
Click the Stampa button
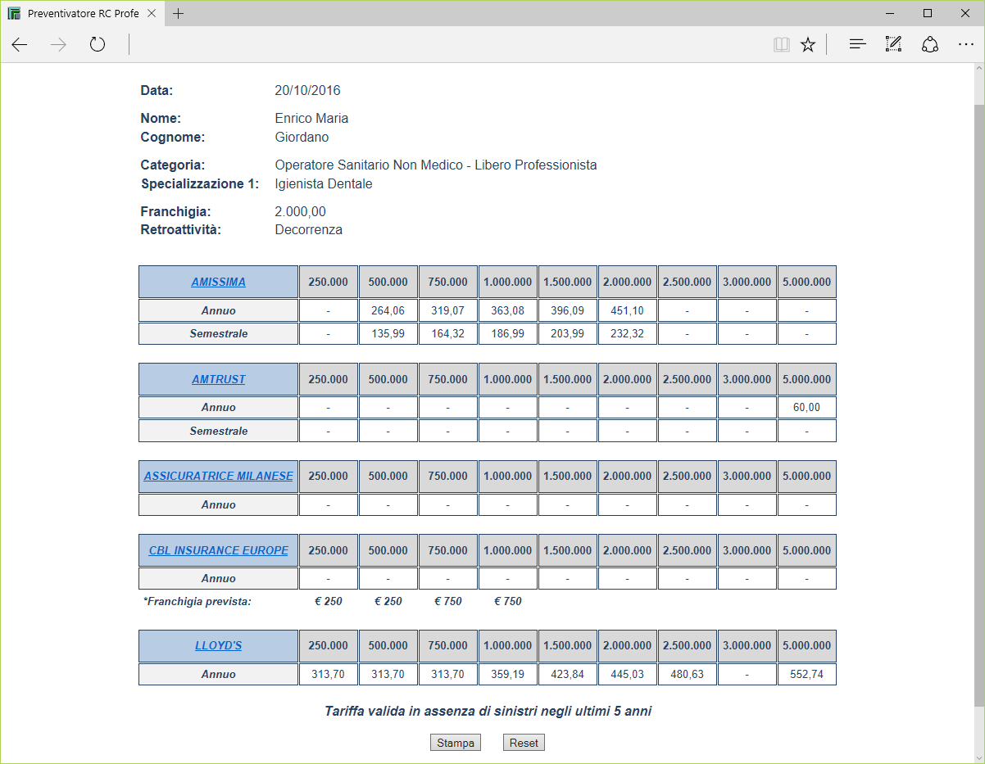click(456, 743)
